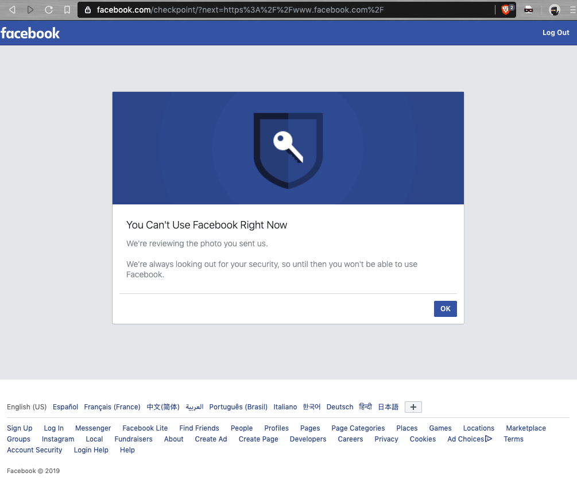Open the user profile avatar icon
This screenshot has height=488, width=577.
coord(554,10)
